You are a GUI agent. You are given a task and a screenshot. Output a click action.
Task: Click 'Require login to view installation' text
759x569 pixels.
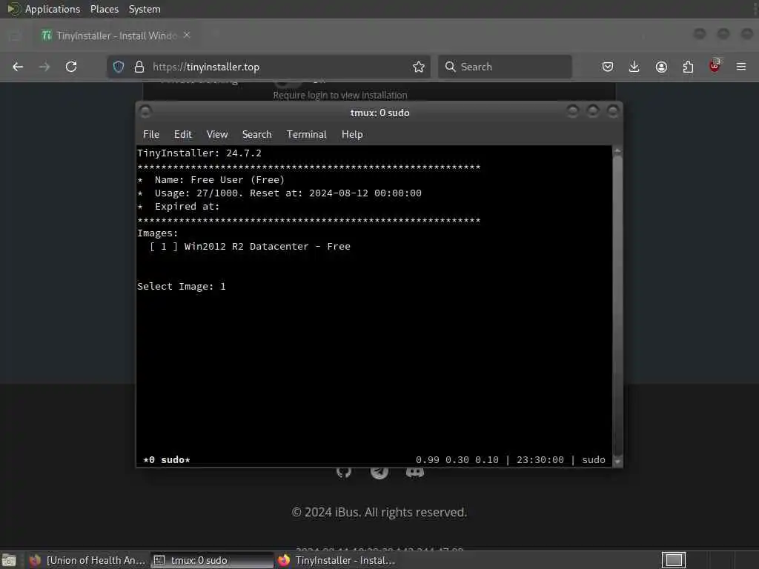tap(339, 96)
